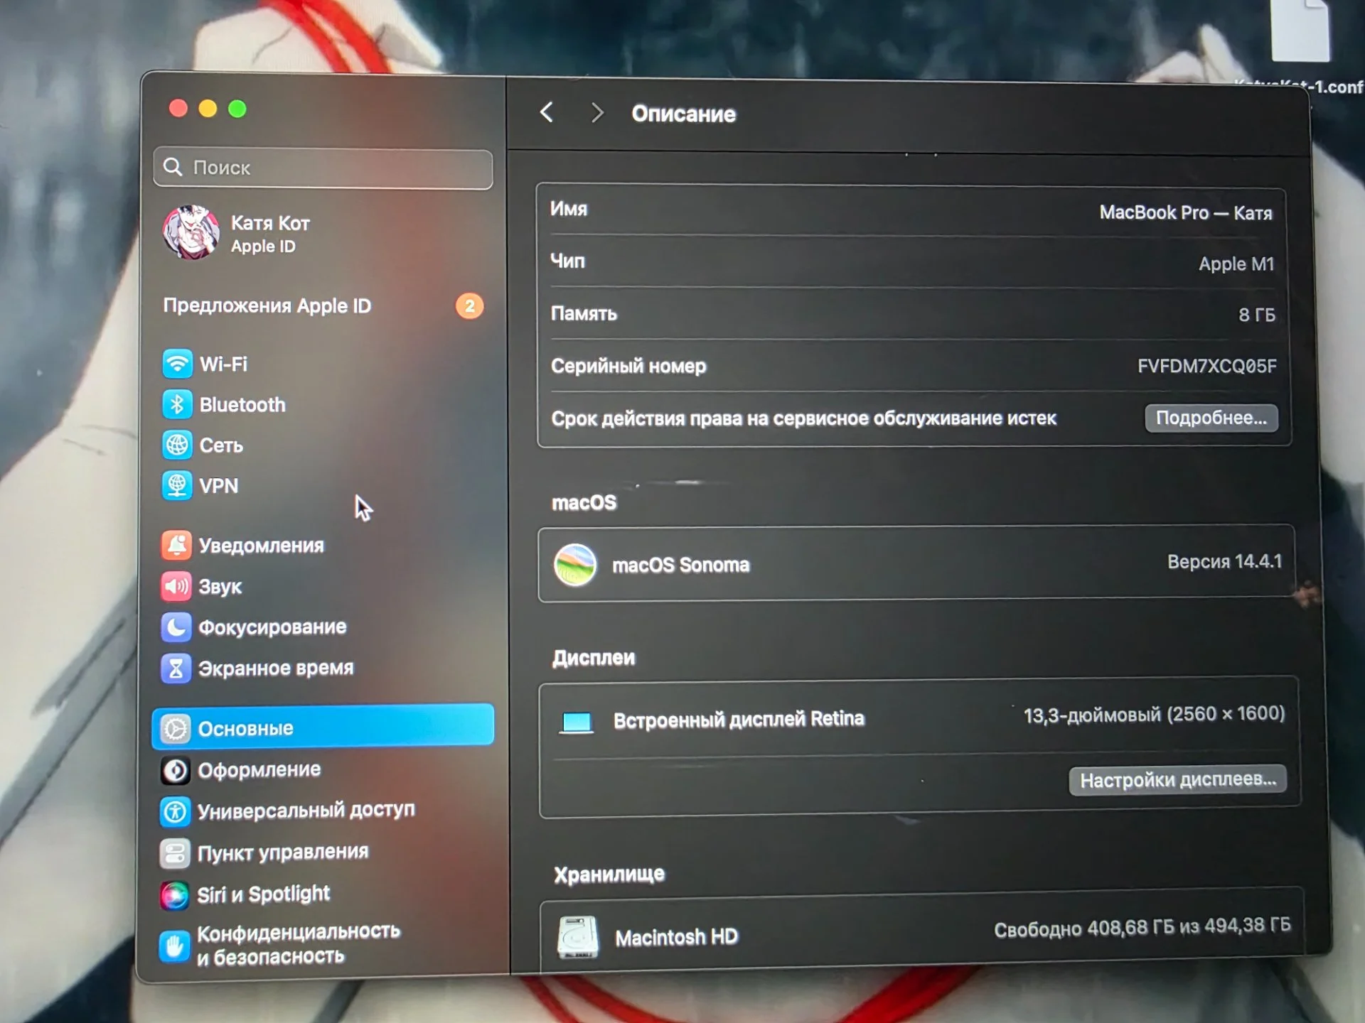Open the Bluetooth icon in sidebar
The width and height of the screenshot is (1365, 1023).
[x=177, y=404]
